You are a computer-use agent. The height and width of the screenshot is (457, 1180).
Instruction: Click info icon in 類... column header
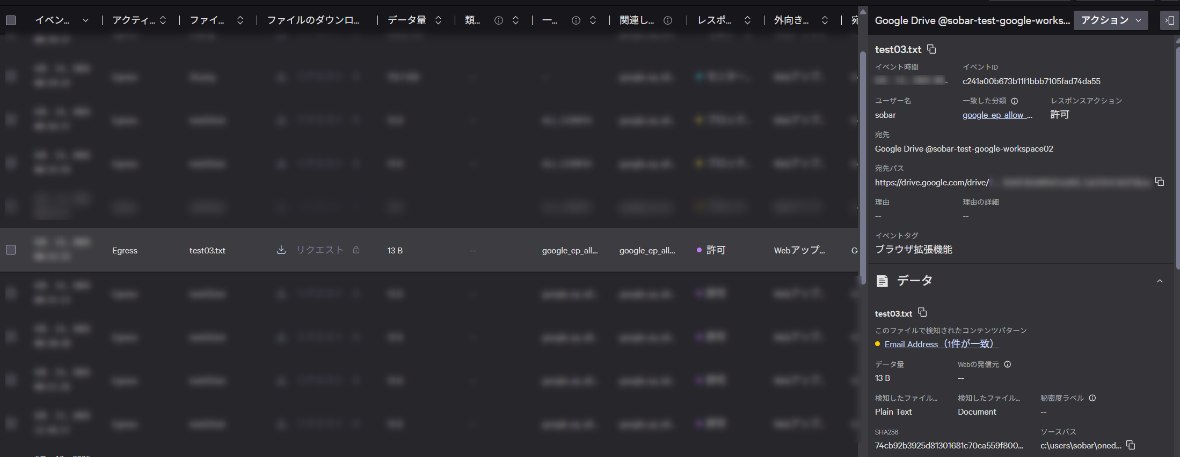point(499,20)
